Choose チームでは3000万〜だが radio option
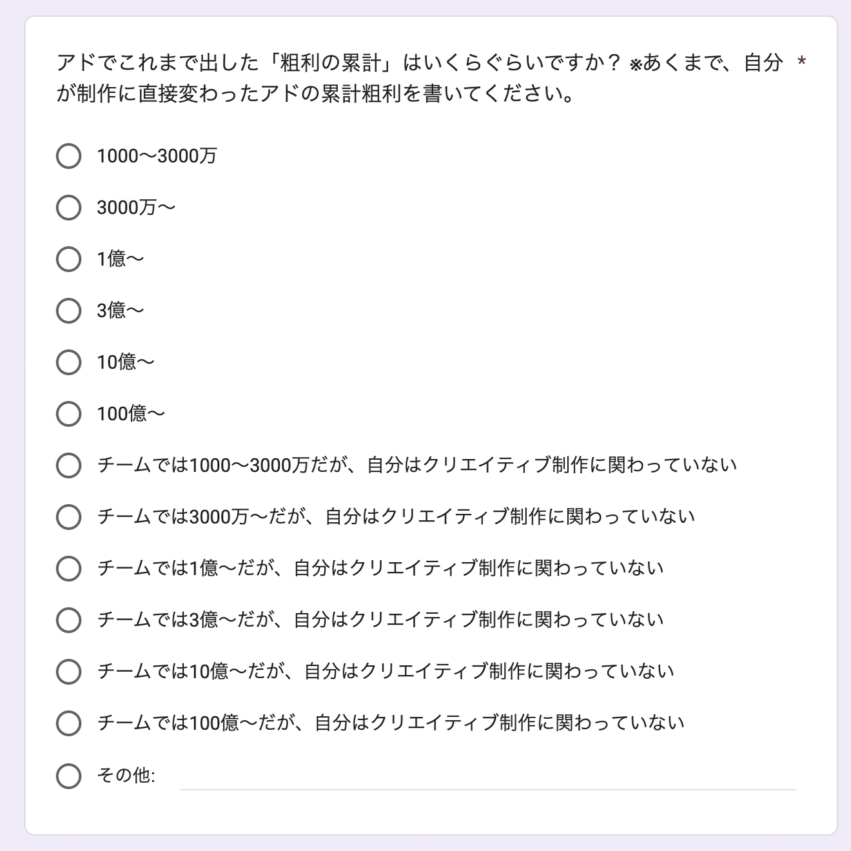The height and width of the screenshot is (851, 851). click(x=68, y=517)
